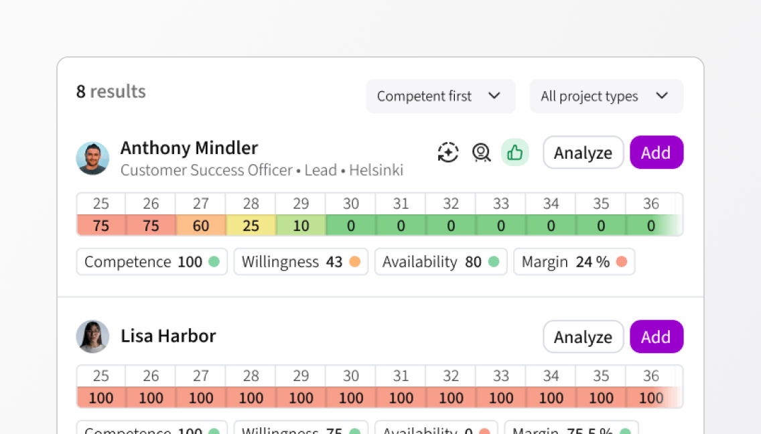Open Lisa Harbor's profile avatar

click(x=92, y=336)
